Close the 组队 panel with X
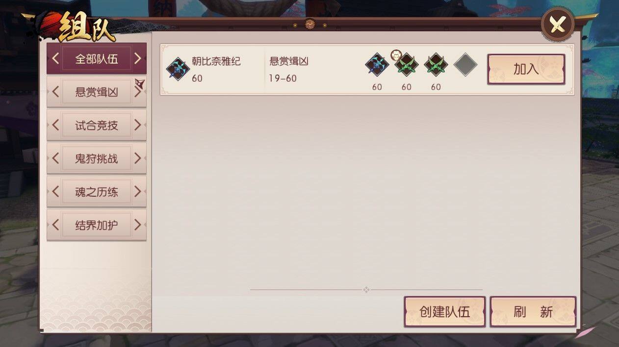The image size is (619, 347). [x=558, y=24]
